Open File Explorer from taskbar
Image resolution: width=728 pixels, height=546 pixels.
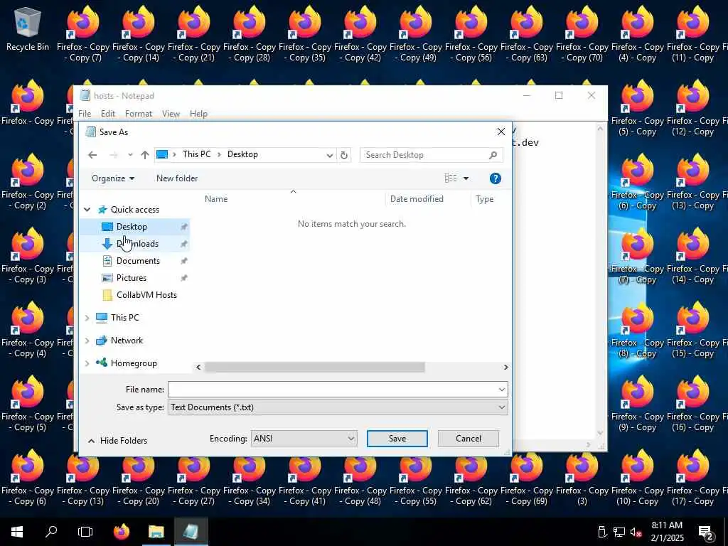(x=156, y=532)
